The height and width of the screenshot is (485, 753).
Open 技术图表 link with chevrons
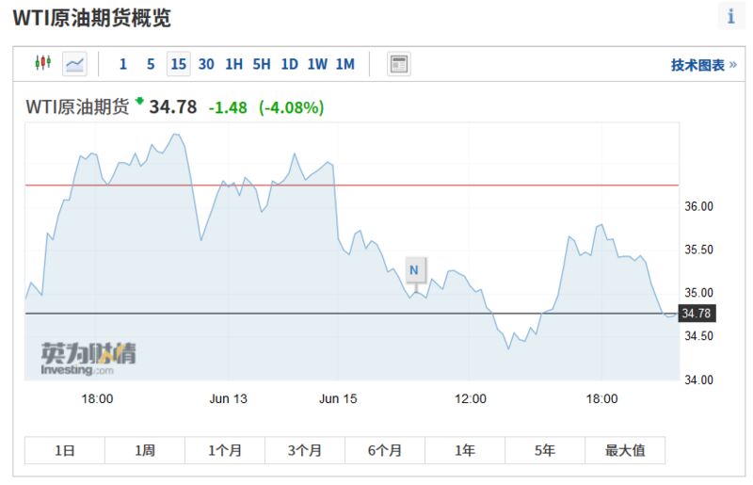(703, 65)
